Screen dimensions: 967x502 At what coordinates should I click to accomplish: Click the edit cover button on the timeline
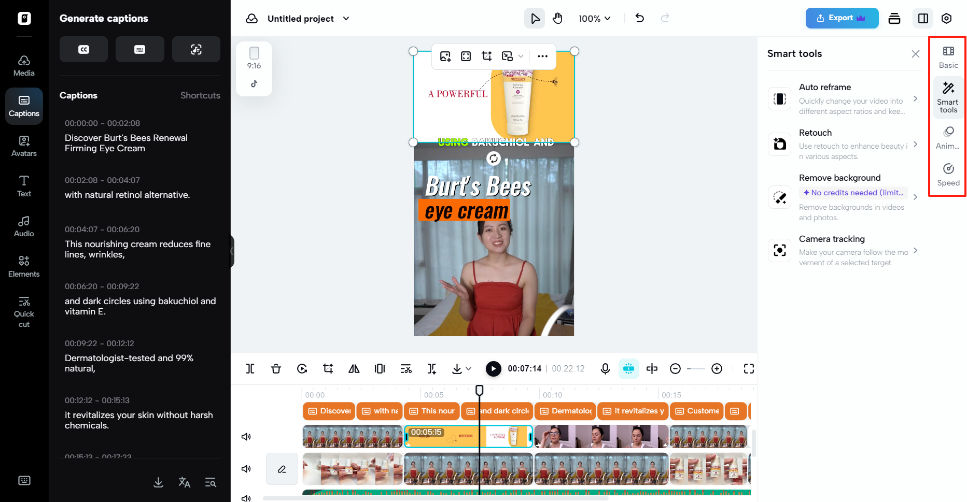tap(282, 469)
